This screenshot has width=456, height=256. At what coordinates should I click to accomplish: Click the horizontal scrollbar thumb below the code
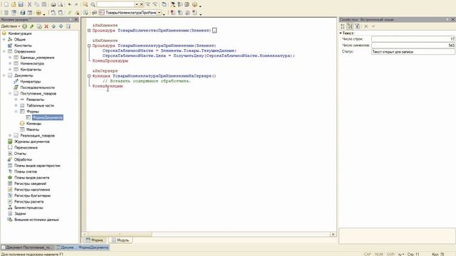(120, 234)
